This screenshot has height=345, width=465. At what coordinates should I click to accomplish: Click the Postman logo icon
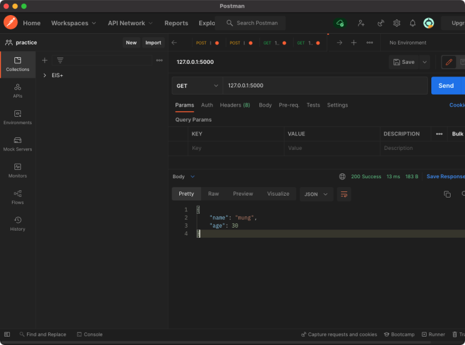click(11, 22)
